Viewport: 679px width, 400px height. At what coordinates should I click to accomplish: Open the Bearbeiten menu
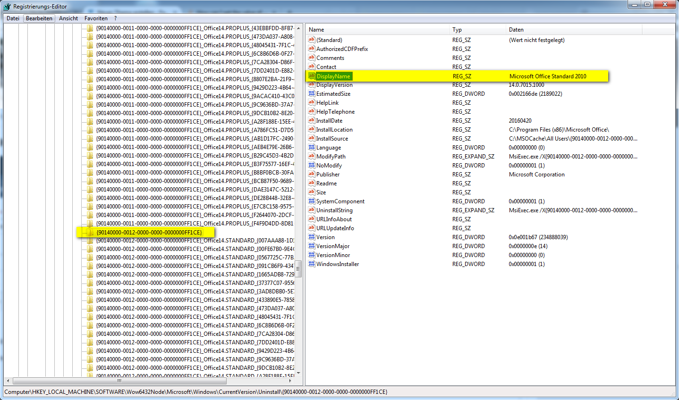click(39, 18)
